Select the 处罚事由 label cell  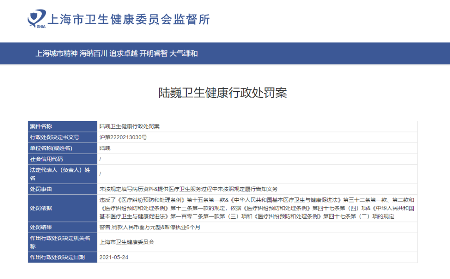(x=62, y=189)
